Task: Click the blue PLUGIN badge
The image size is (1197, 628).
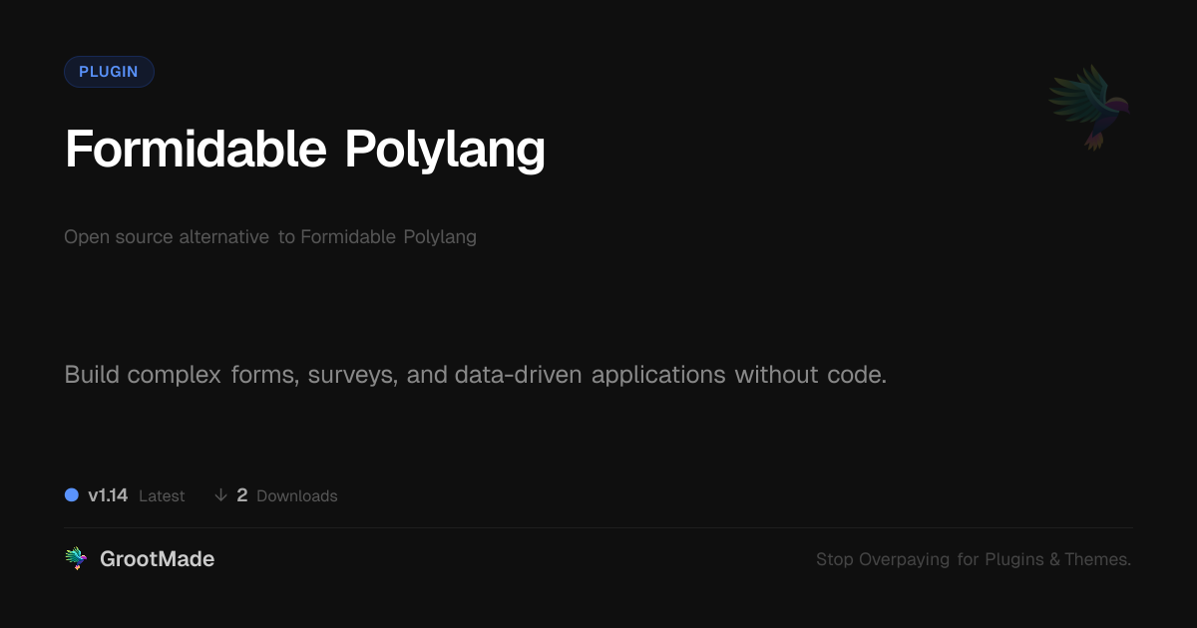Action: pyautogui.click(x=109, y=72)
